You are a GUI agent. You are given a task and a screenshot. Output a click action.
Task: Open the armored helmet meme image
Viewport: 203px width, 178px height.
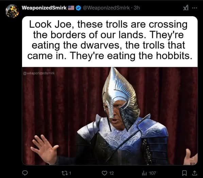pyautogui.click(x=110, y=116)
